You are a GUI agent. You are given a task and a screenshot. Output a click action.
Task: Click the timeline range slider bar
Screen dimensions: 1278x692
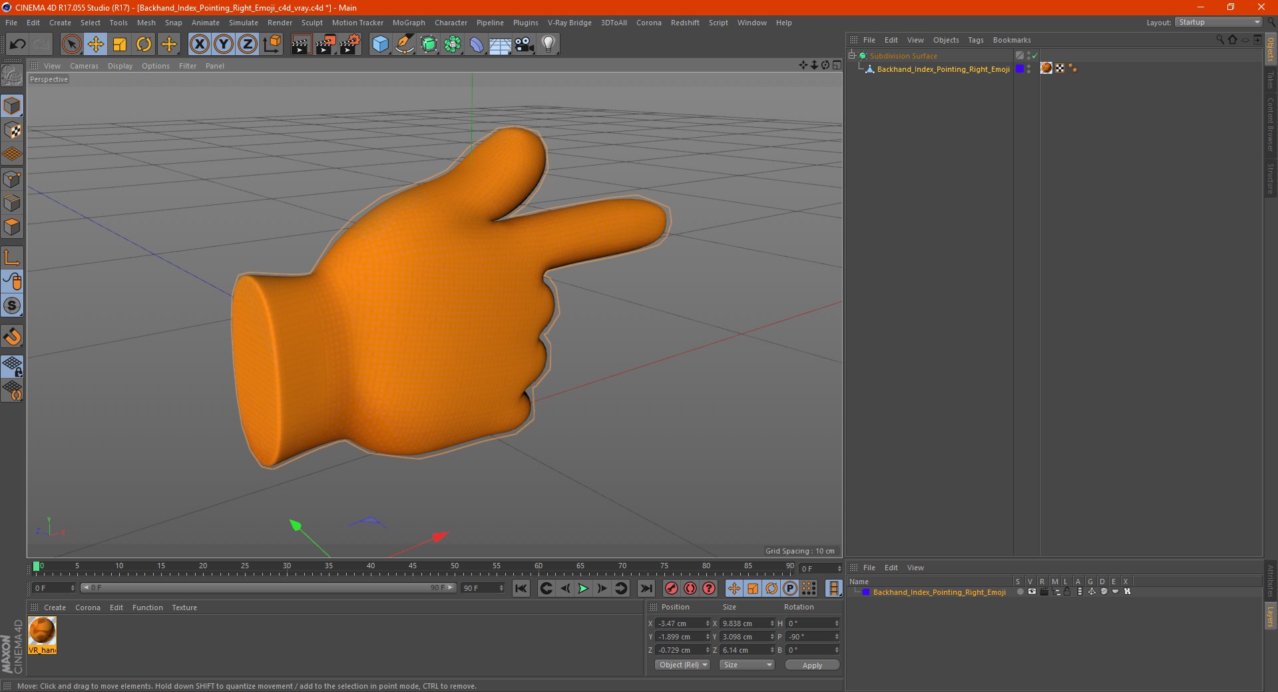click(268, 588)
